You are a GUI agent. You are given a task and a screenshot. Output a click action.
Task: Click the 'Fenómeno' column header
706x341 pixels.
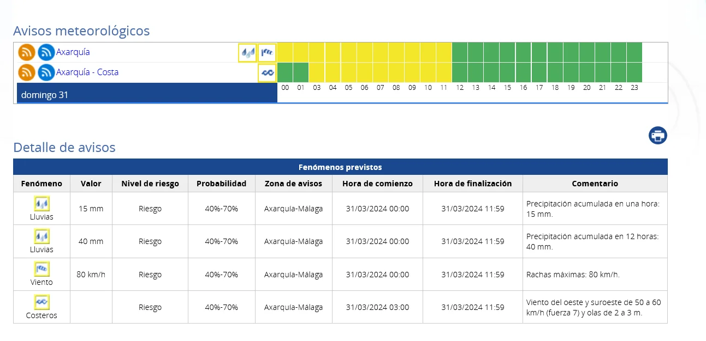click(x=42, y=184)
